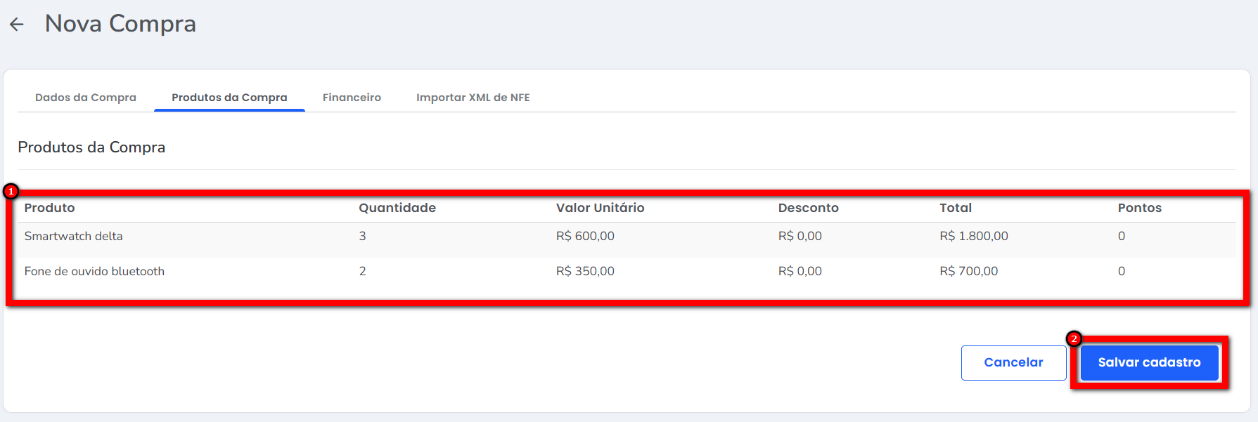Image resolution: width=1258 pixels, height=422 pixels.
Task: Go to the Importar XML de NFE tab
Action: 473,98
